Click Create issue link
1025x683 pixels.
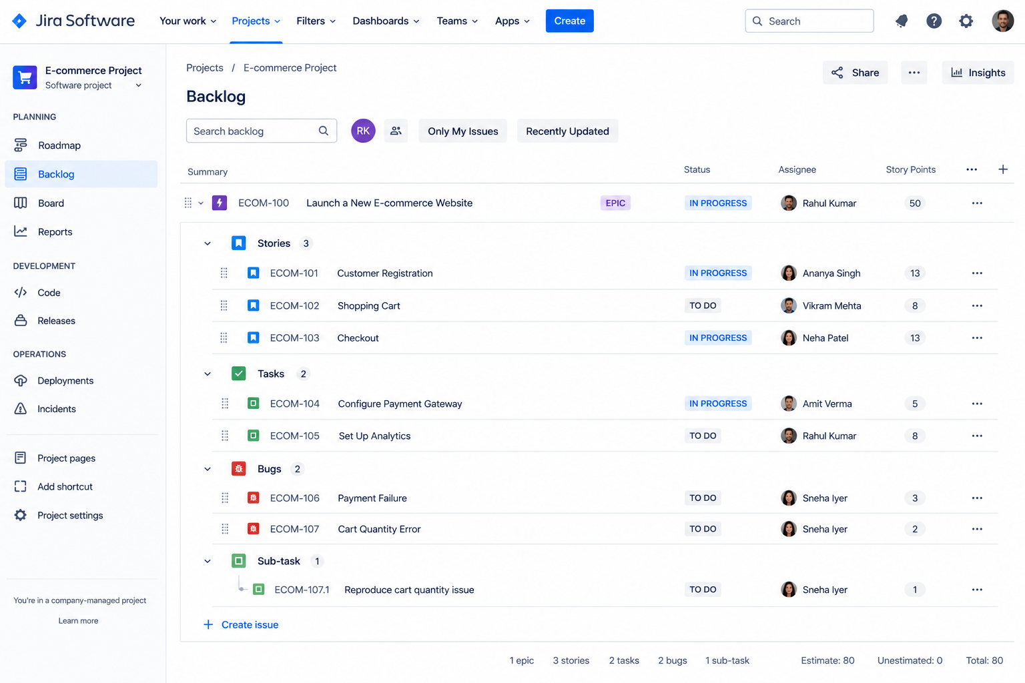click(x=241, y=624)
